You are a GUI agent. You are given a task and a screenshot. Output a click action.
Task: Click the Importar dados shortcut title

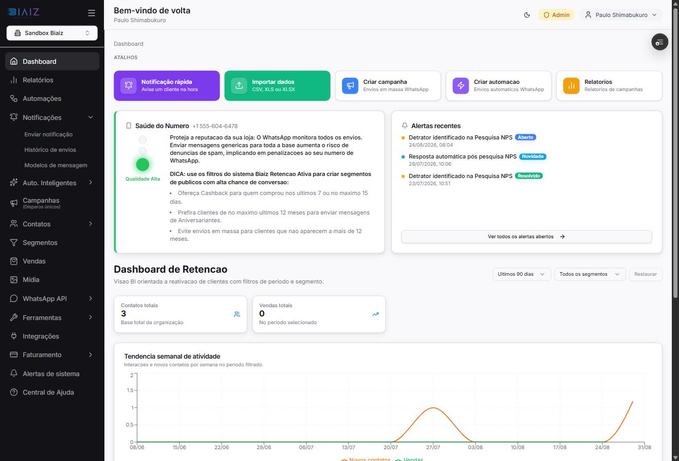pyautogui.click(x=273, y=82)
